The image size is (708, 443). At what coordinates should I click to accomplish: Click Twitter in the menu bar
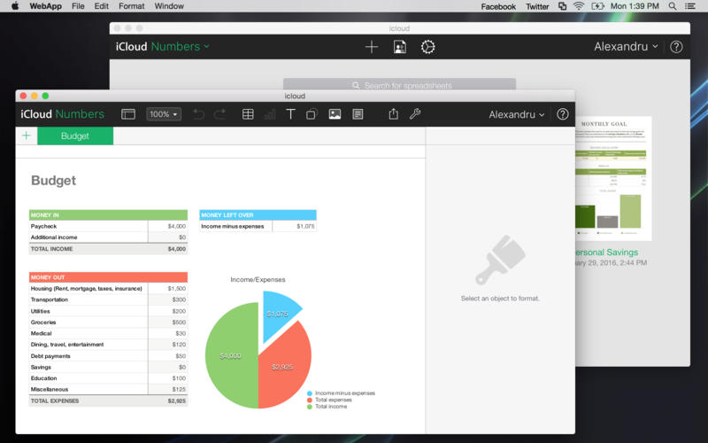537,6
